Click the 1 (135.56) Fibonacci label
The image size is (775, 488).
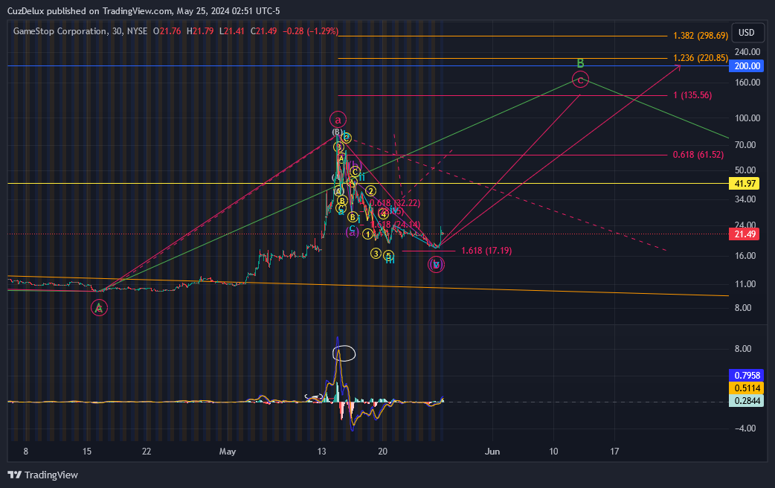tap(692, 95)
